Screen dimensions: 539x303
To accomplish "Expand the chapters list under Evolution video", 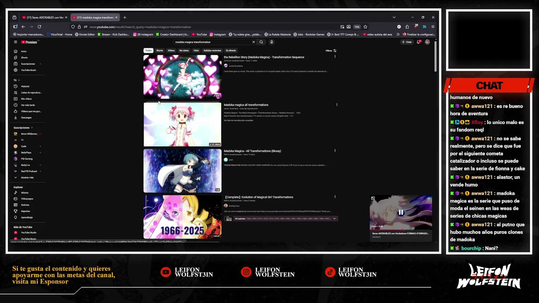I will point(334,218).
